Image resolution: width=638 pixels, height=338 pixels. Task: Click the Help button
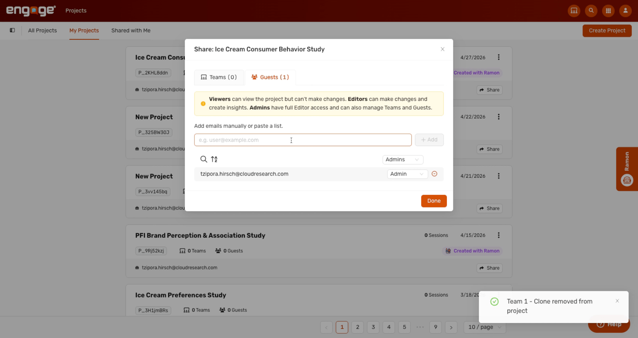tap(609, 324)
